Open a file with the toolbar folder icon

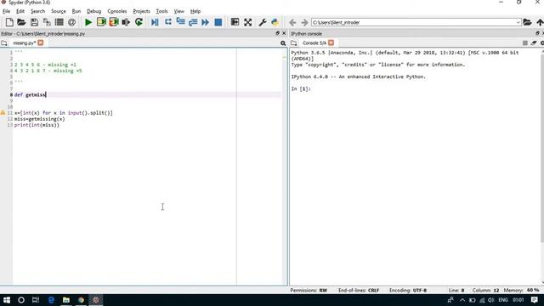(21, 22)
